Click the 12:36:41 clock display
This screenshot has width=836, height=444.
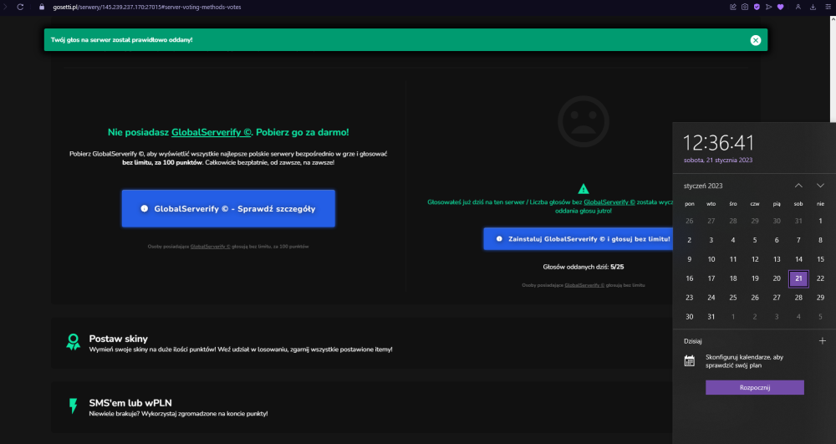(719, 143)
